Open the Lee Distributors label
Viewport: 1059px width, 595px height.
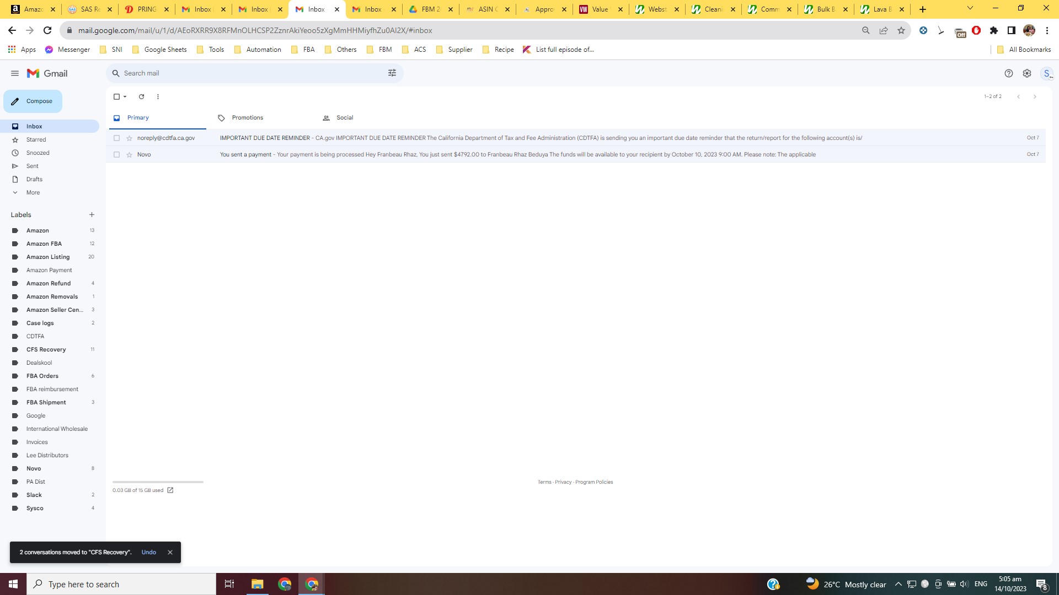pyautogui.click(x=47, y=455)
